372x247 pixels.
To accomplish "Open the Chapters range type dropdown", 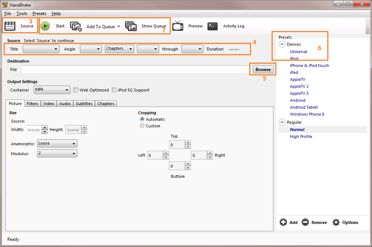I will [x=119, y=49].
